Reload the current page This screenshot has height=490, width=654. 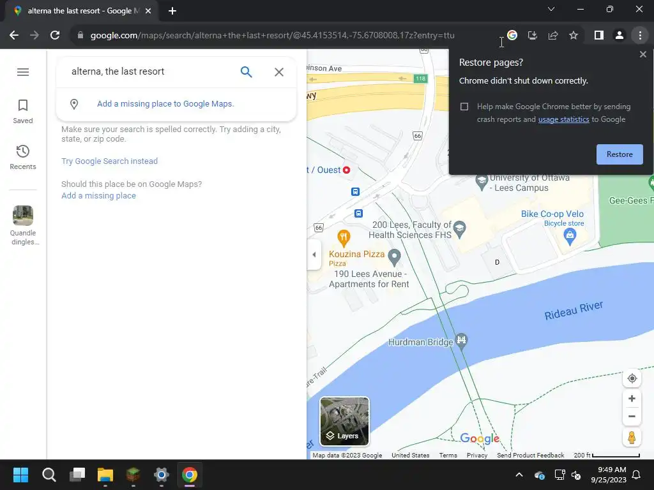(x=55, y=36)
